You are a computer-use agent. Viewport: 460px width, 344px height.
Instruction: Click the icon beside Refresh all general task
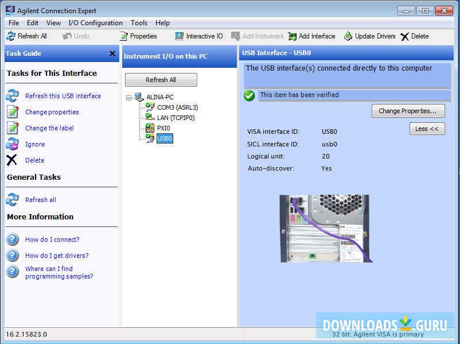[13, 199]
